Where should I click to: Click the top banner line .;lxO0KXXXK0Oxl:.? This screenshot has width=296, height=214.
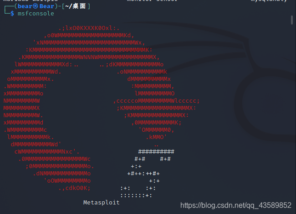[89, 28]
